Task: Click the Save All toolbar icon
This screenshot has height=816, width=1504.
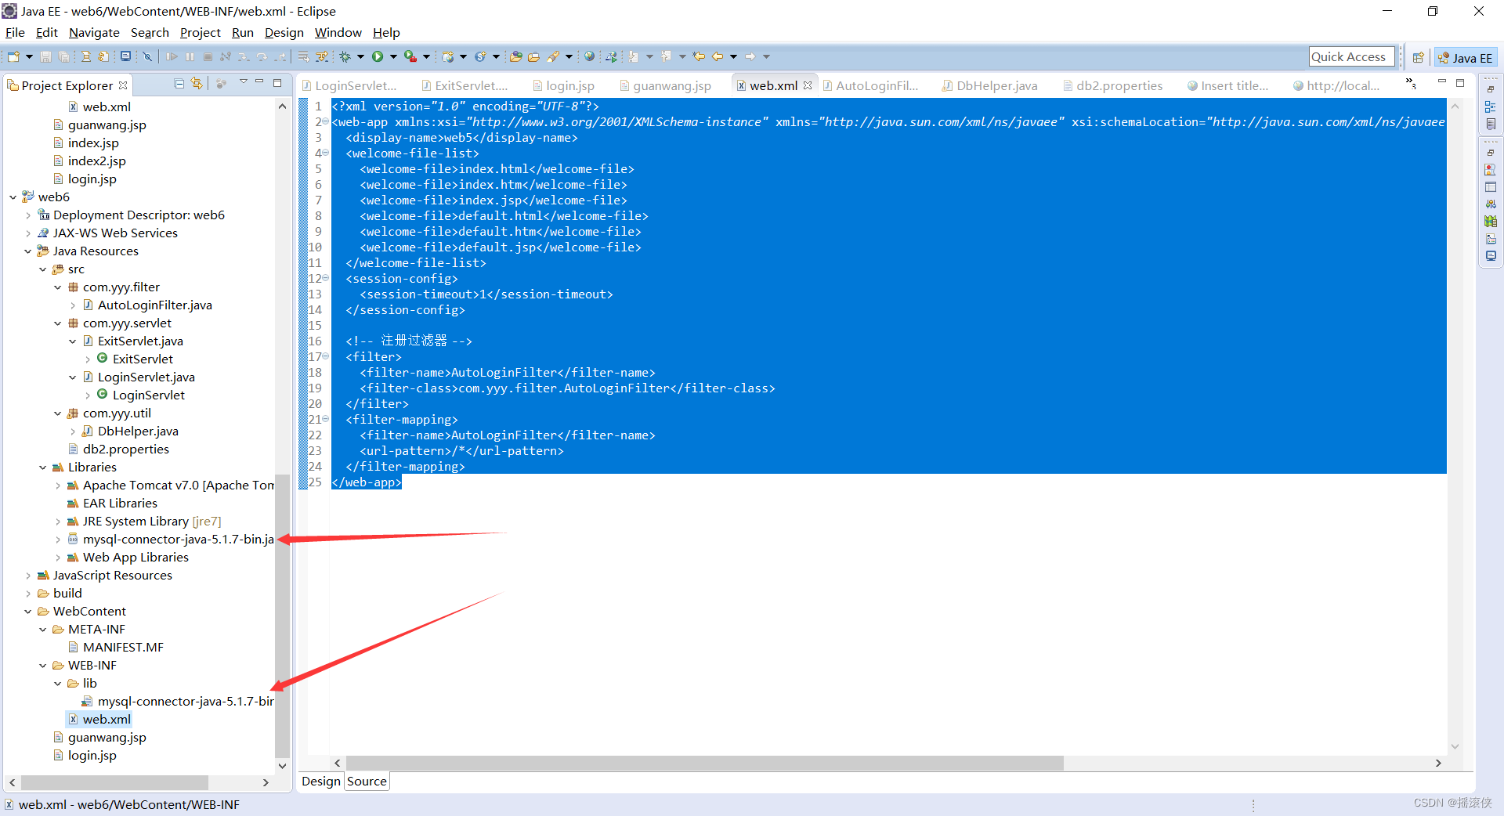Action: (63, 56)
